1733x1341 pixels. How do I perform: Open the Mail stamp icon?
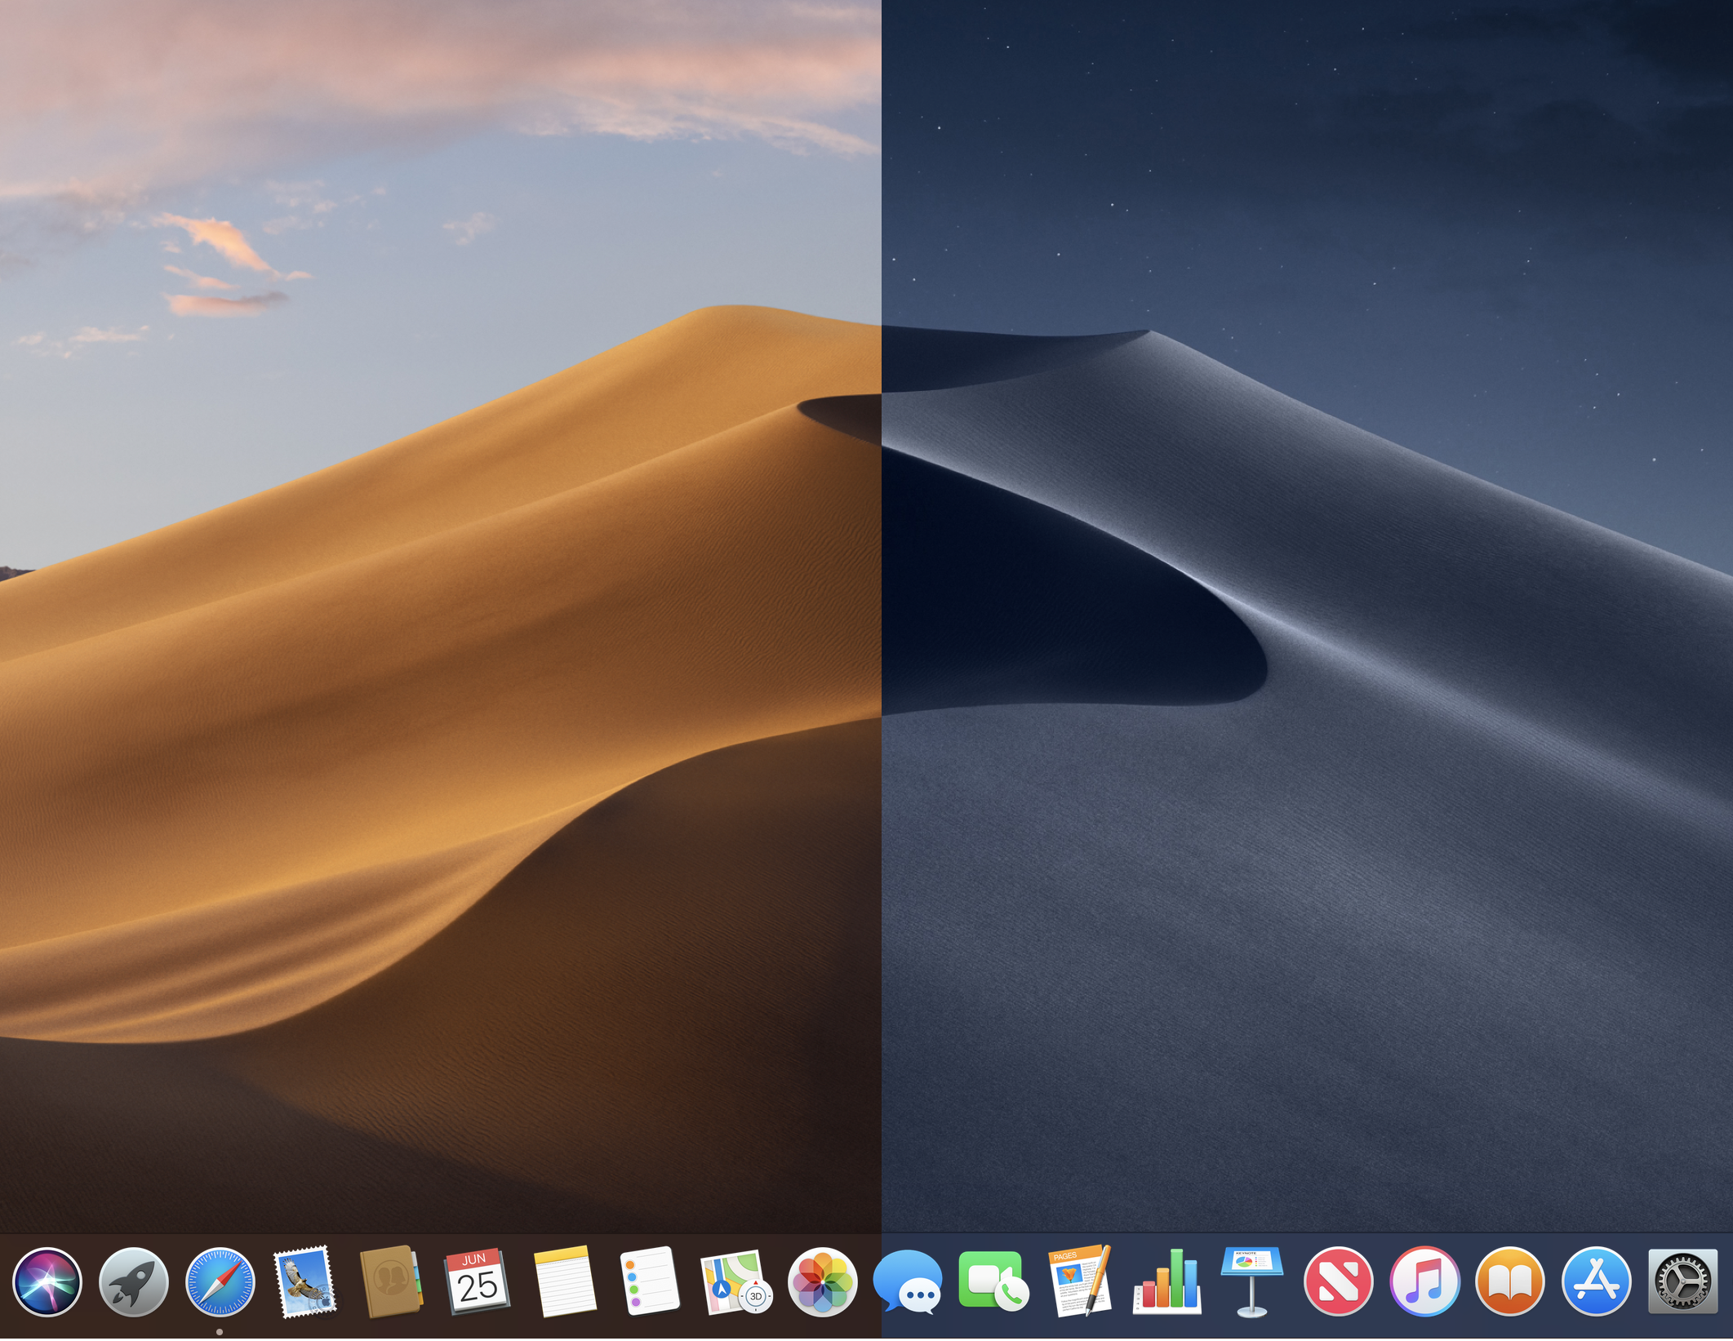(305, 1282)
